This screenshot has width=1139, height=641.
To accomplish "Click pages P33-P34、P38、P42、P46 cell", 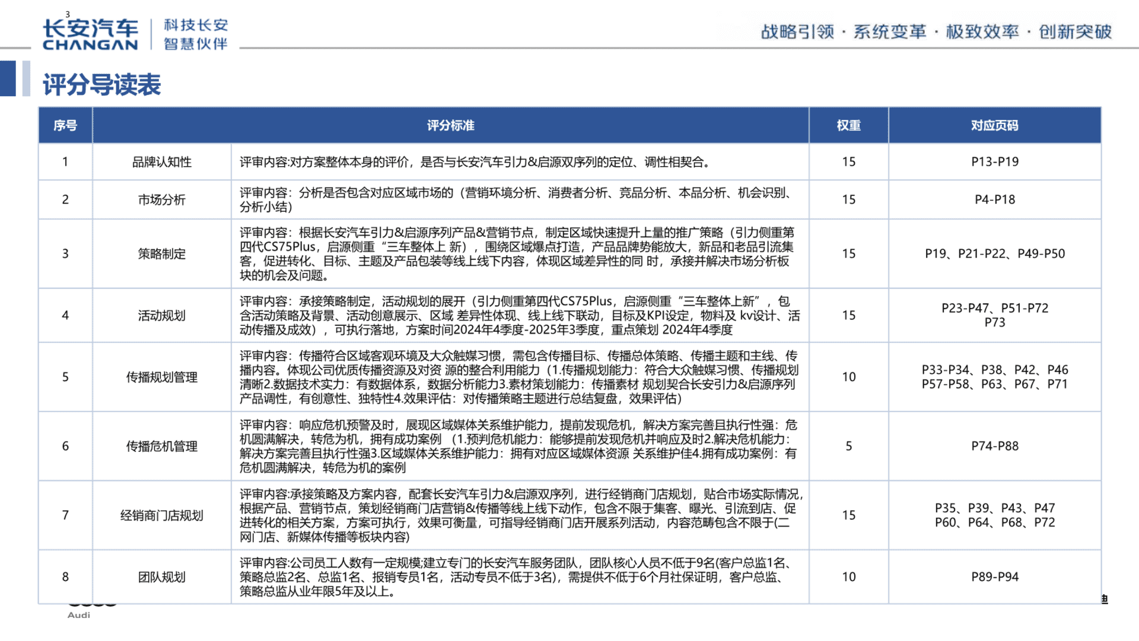I will 995,377.
